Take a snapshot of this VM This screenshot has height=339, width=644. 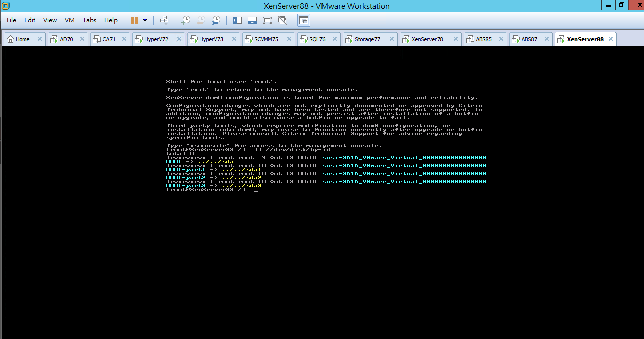[186, 20]
